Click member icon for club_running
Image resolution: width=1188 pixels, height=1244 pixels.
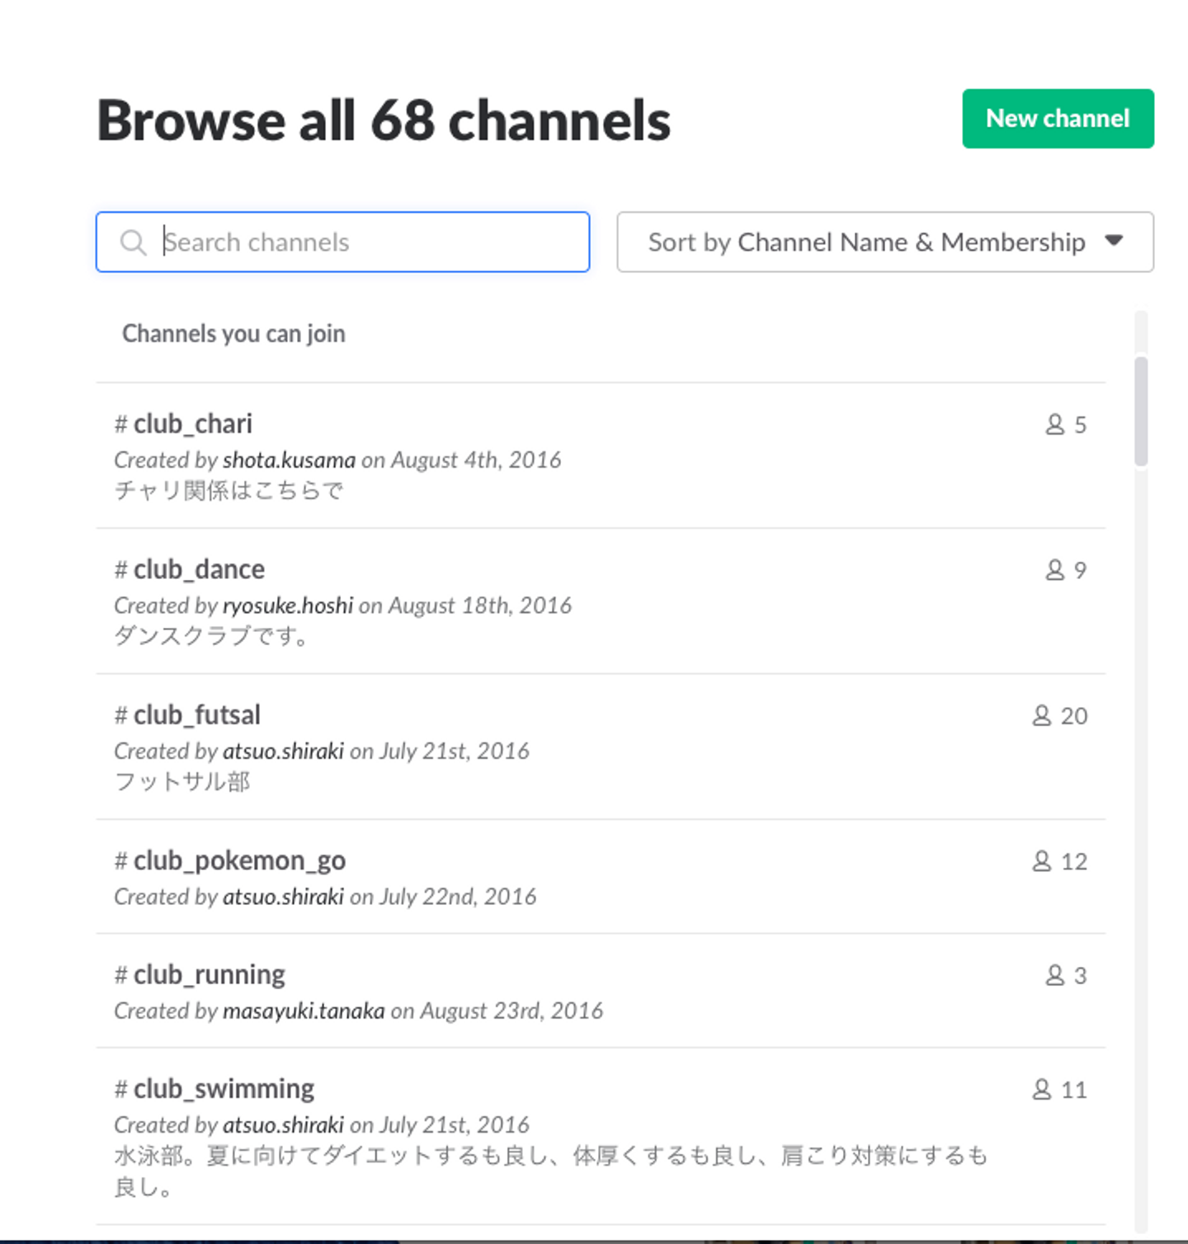1055,976
